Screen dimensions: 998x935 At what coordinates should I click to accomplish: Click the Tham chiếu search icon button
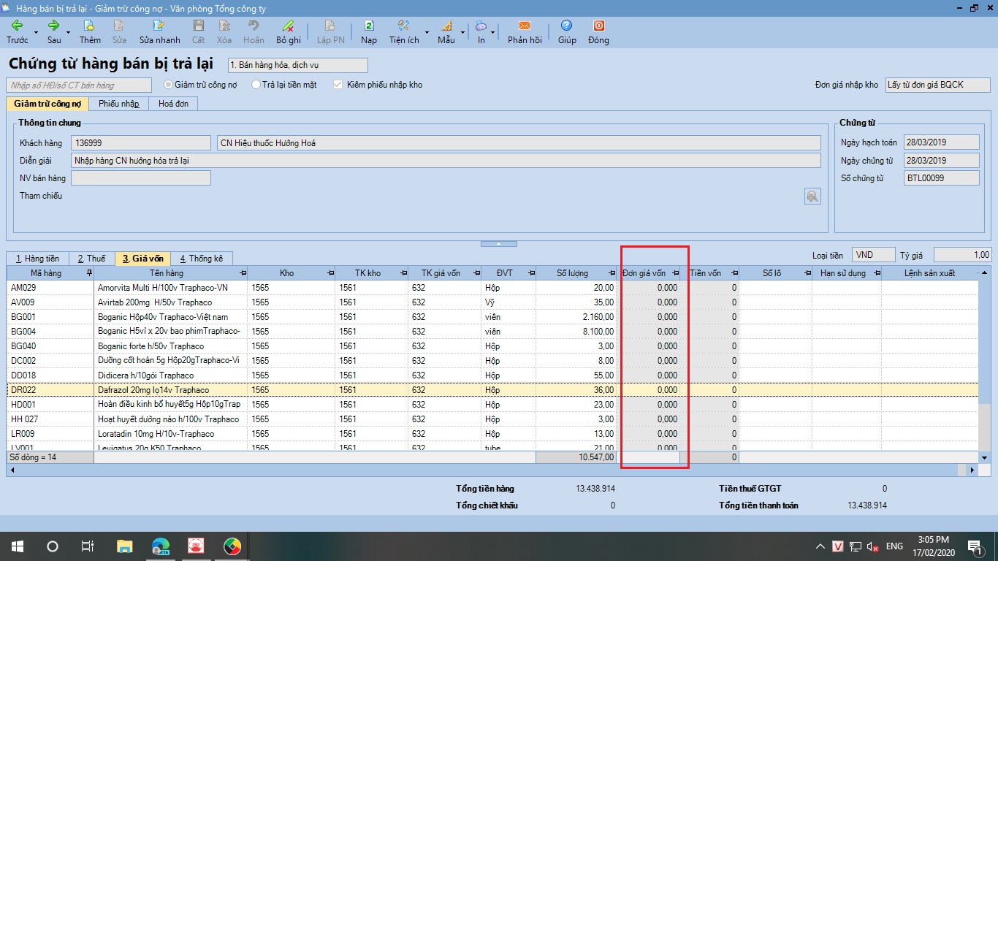[x=812, y=196]
